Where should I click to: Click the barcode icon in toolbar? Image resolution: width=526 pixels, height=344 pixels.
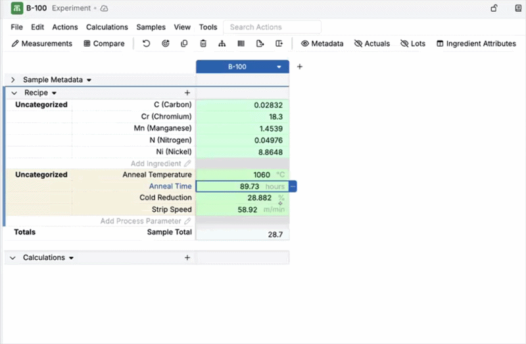pyautogui.click(x=241, y=43)
